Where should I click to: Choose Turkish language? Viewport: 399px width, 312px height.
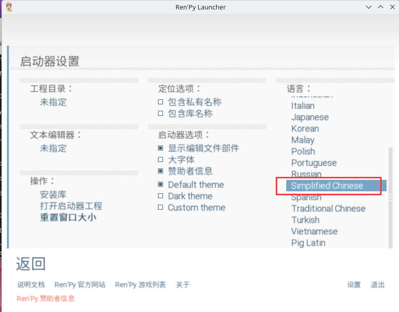tap(306, 220)
